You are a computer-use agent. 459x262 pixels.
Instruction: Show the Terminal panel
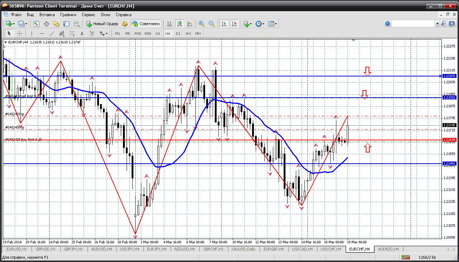(66, 24)
